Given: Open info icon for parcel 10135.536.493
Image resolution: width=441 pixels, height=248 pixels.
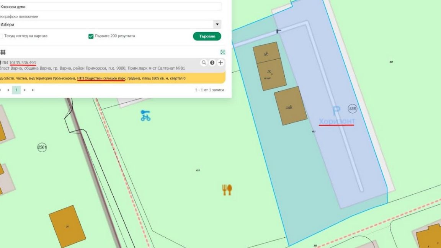Looking at the screenshot, I should pos(212,63).
